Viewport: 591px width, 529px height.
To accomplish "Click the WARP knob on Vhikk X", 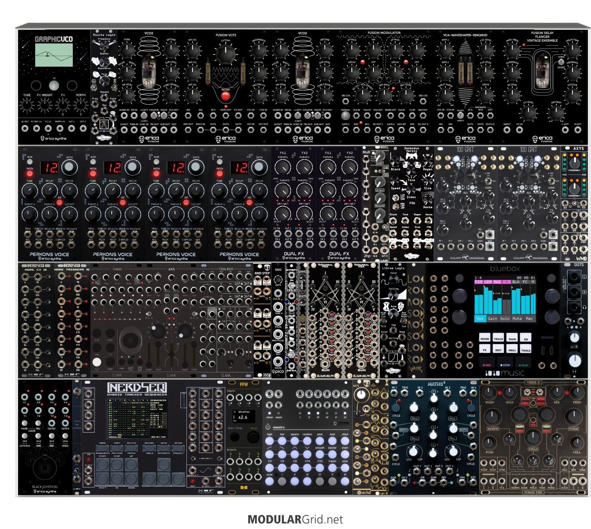I will click(490, 392).
